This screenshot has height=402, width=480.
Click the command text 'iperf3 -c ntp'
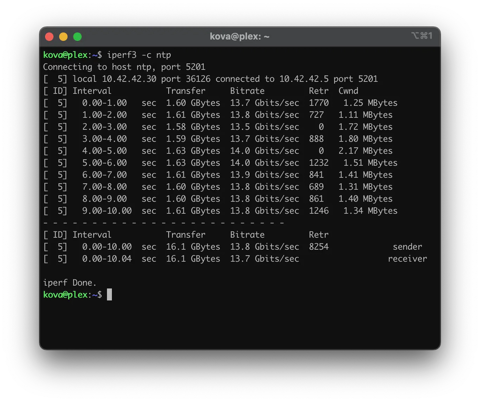[x=139, y=55]
